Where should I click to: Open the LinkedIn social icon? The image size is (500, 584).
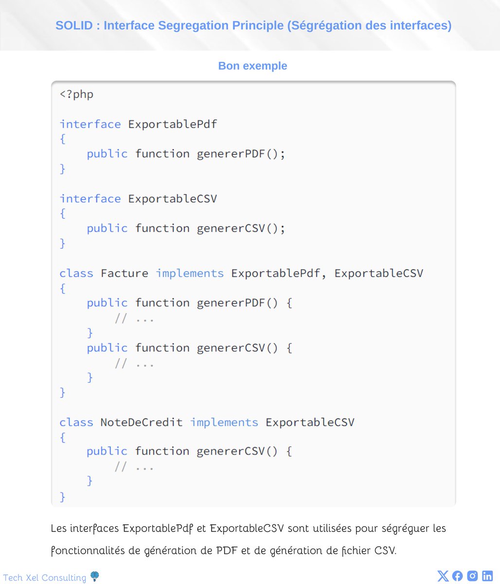(x=487, y=576)
